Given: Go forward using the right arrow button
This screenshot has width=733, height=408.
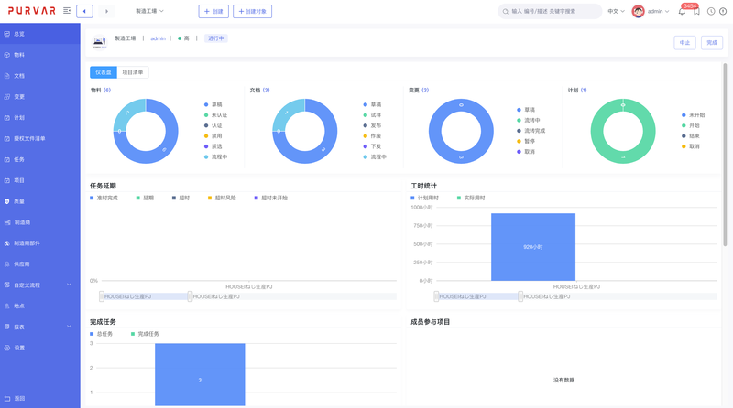Looking at the screenshot, I should coord(106,11).
